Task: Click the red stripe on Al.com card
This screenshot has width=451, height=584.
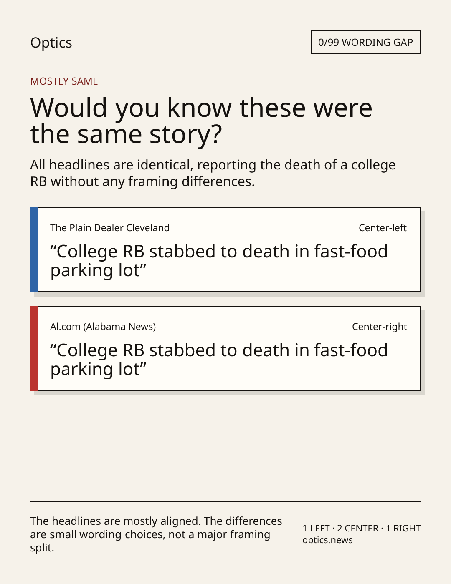Action: [x=34, y=348]
